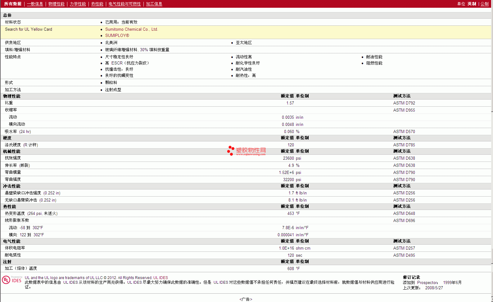Click the 洛氏硬度 (R 计秤) row label
493x302 pixels.
(21, 145)
